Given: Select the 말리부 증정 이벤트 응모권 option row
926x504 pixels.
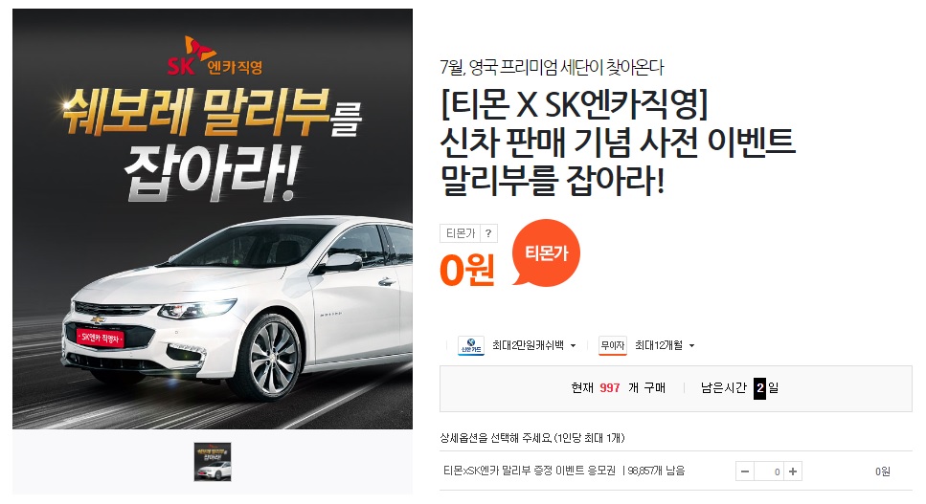Looking at the screenshot, I should [676, 471].
